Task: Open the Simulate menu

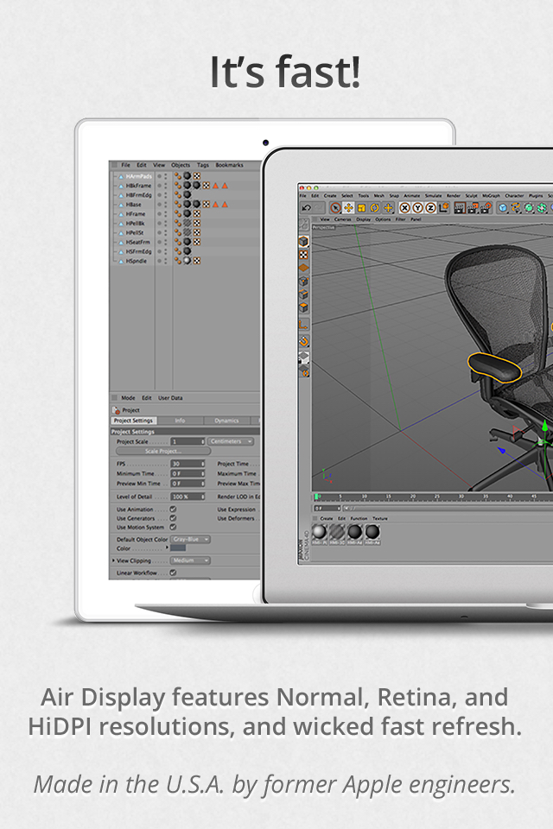Action: point(433,196)
